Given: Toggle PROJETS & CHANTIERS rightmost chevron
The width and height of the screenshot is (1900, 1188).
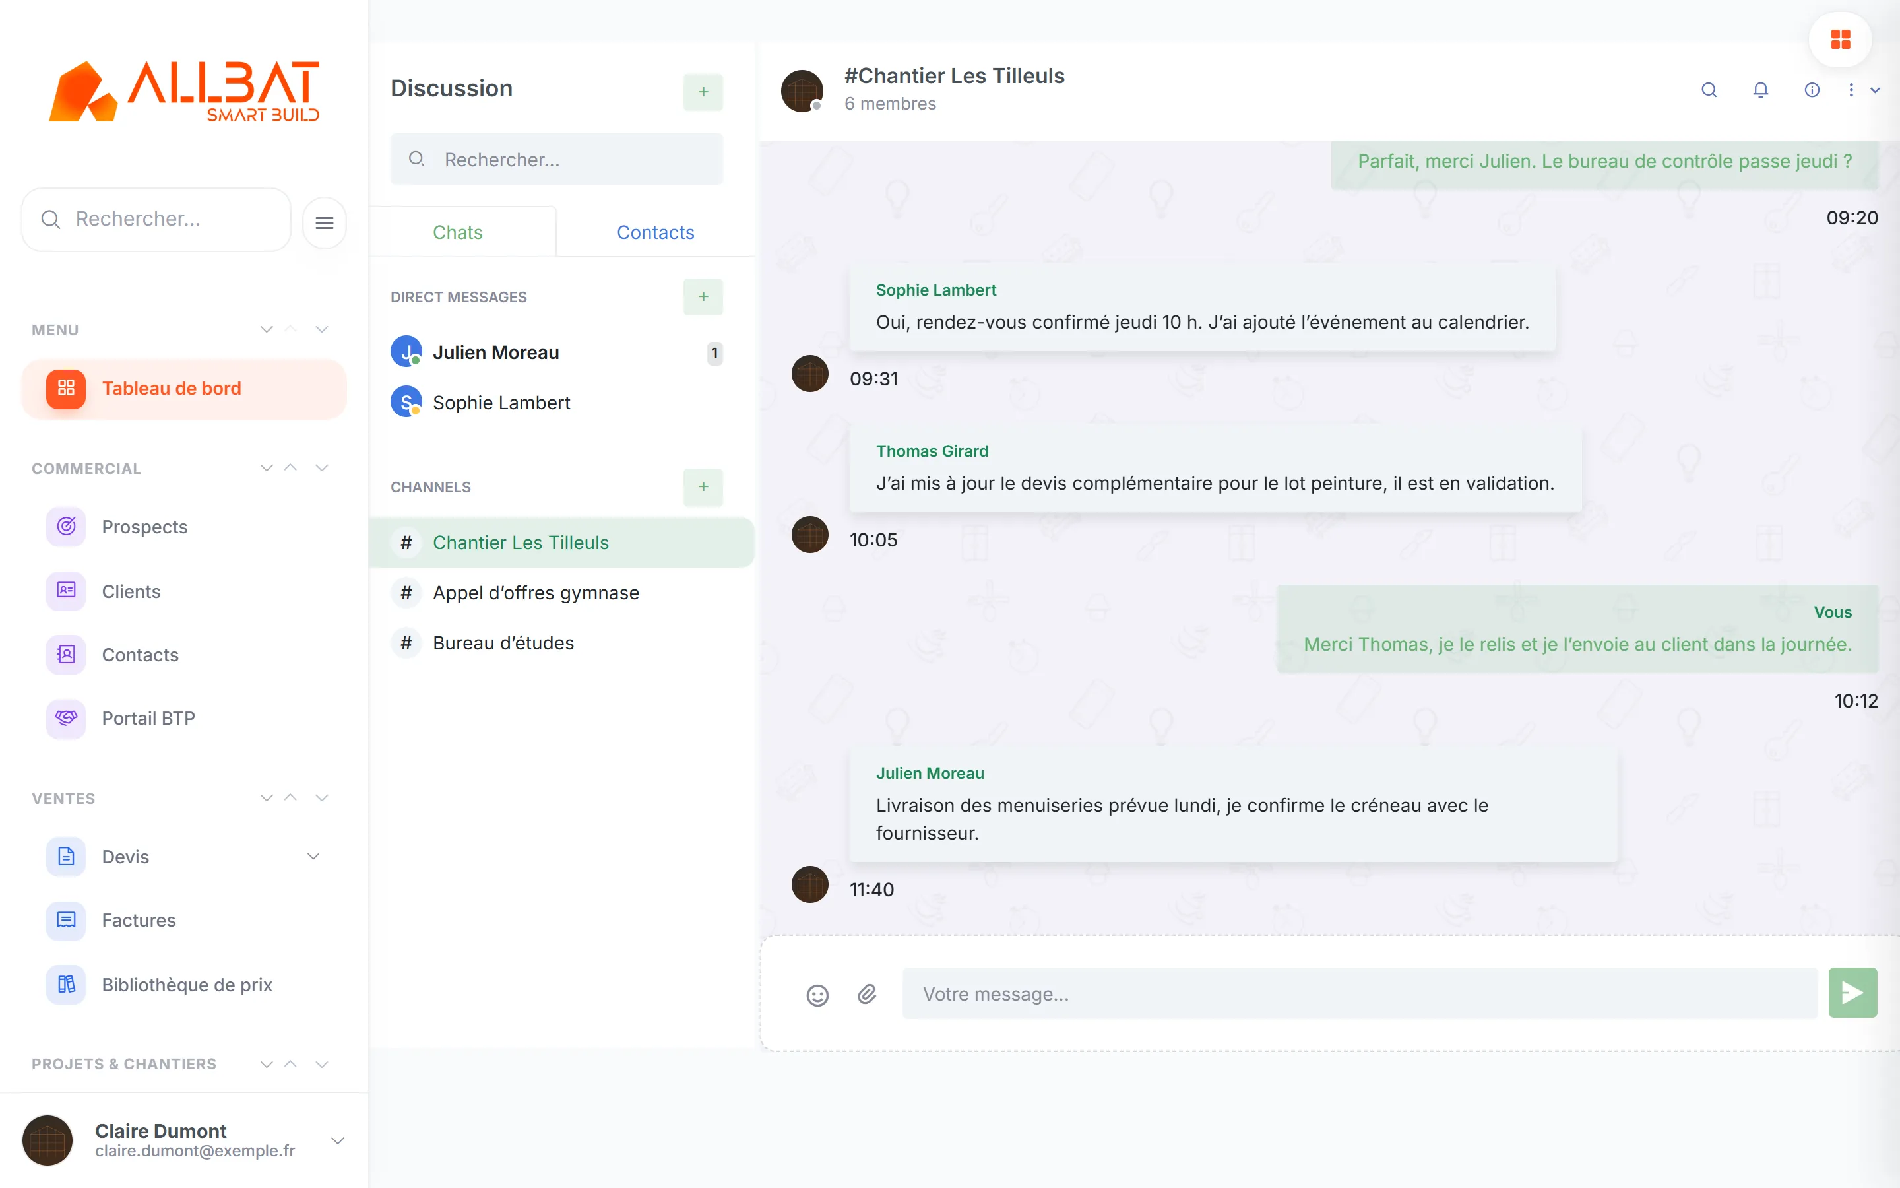Looking at the screenshot, I should point(322,1064).
